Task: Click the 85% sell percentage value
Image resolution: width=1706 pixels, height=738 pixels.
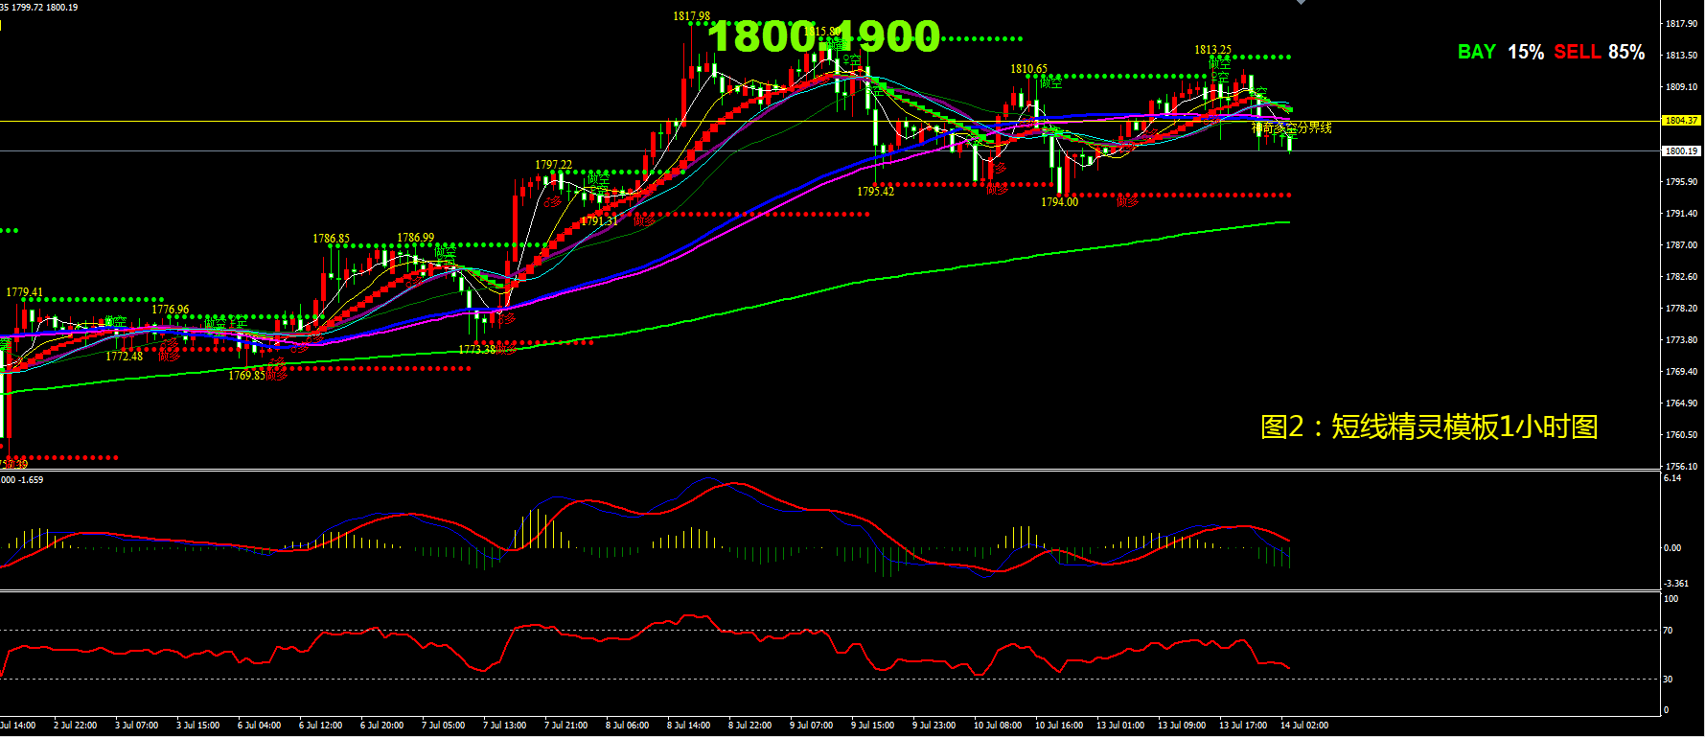Action: click(1626, 52)
